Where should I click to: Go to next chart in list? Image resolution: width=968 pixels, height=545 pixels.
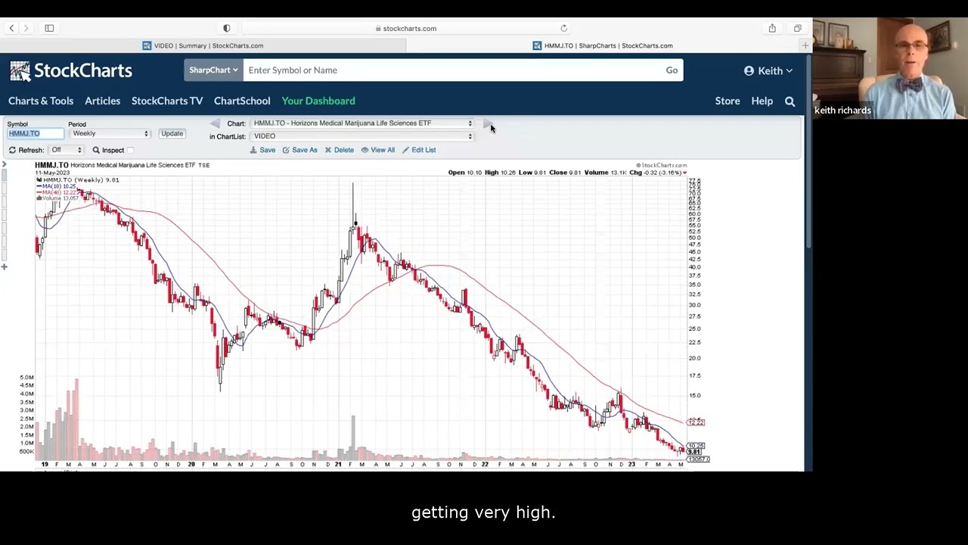coord(488,123)
